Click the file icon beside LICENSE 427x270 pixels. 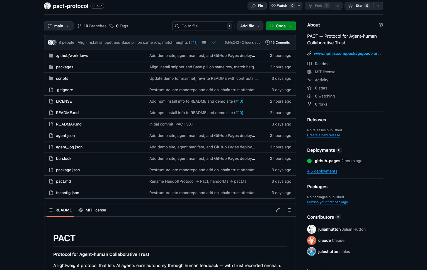pyautogui.click(x=51, y=101)
